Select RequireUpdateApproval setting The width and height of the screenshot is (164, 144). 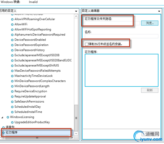(30, 96)
